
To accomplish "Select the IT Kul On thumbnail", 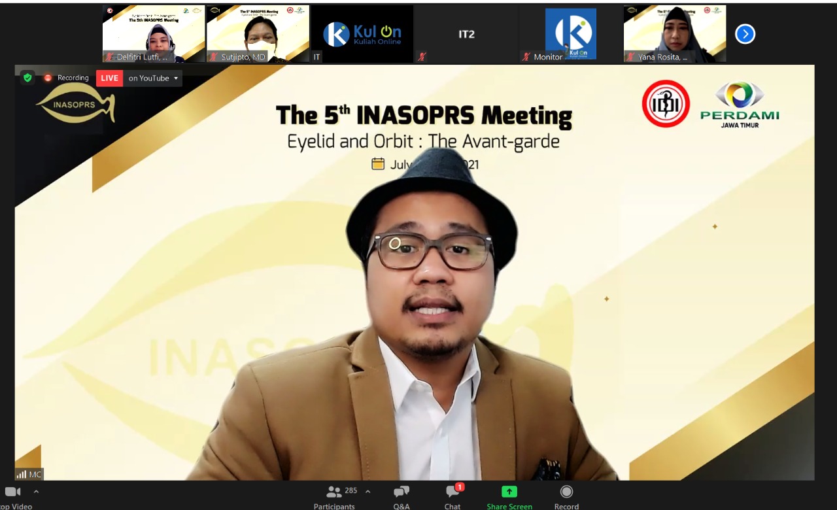I will (x=362, y=34).
